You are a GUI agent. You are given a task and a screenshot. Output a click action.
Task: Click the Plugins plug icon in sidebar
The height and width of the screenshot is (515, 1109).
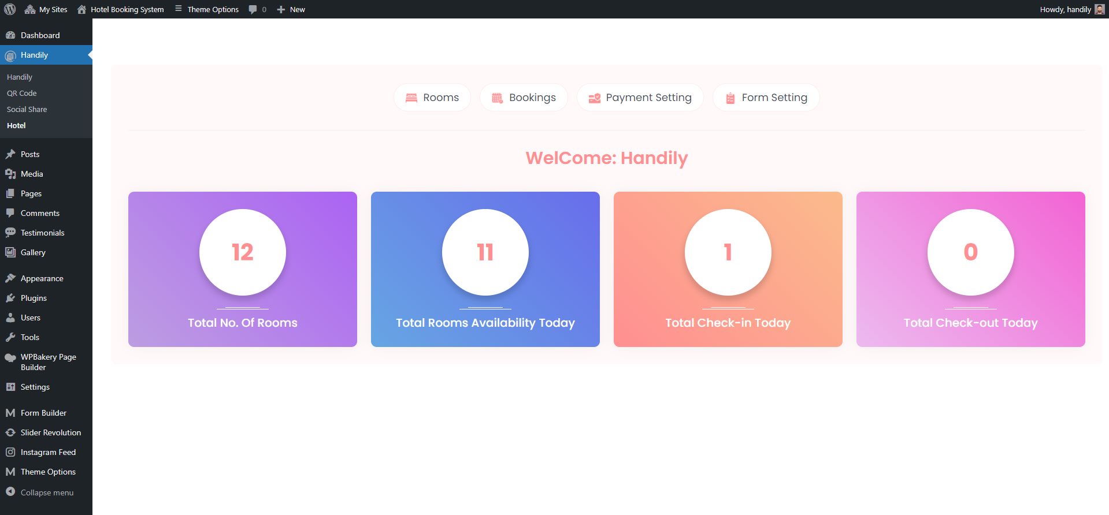coord(10,298)
